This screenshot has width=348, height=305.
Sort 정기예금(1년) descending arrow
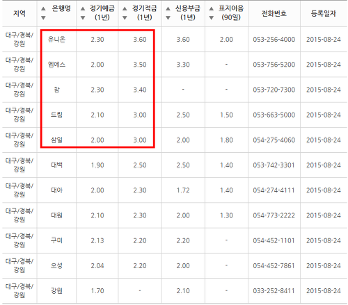coord(83,17)
